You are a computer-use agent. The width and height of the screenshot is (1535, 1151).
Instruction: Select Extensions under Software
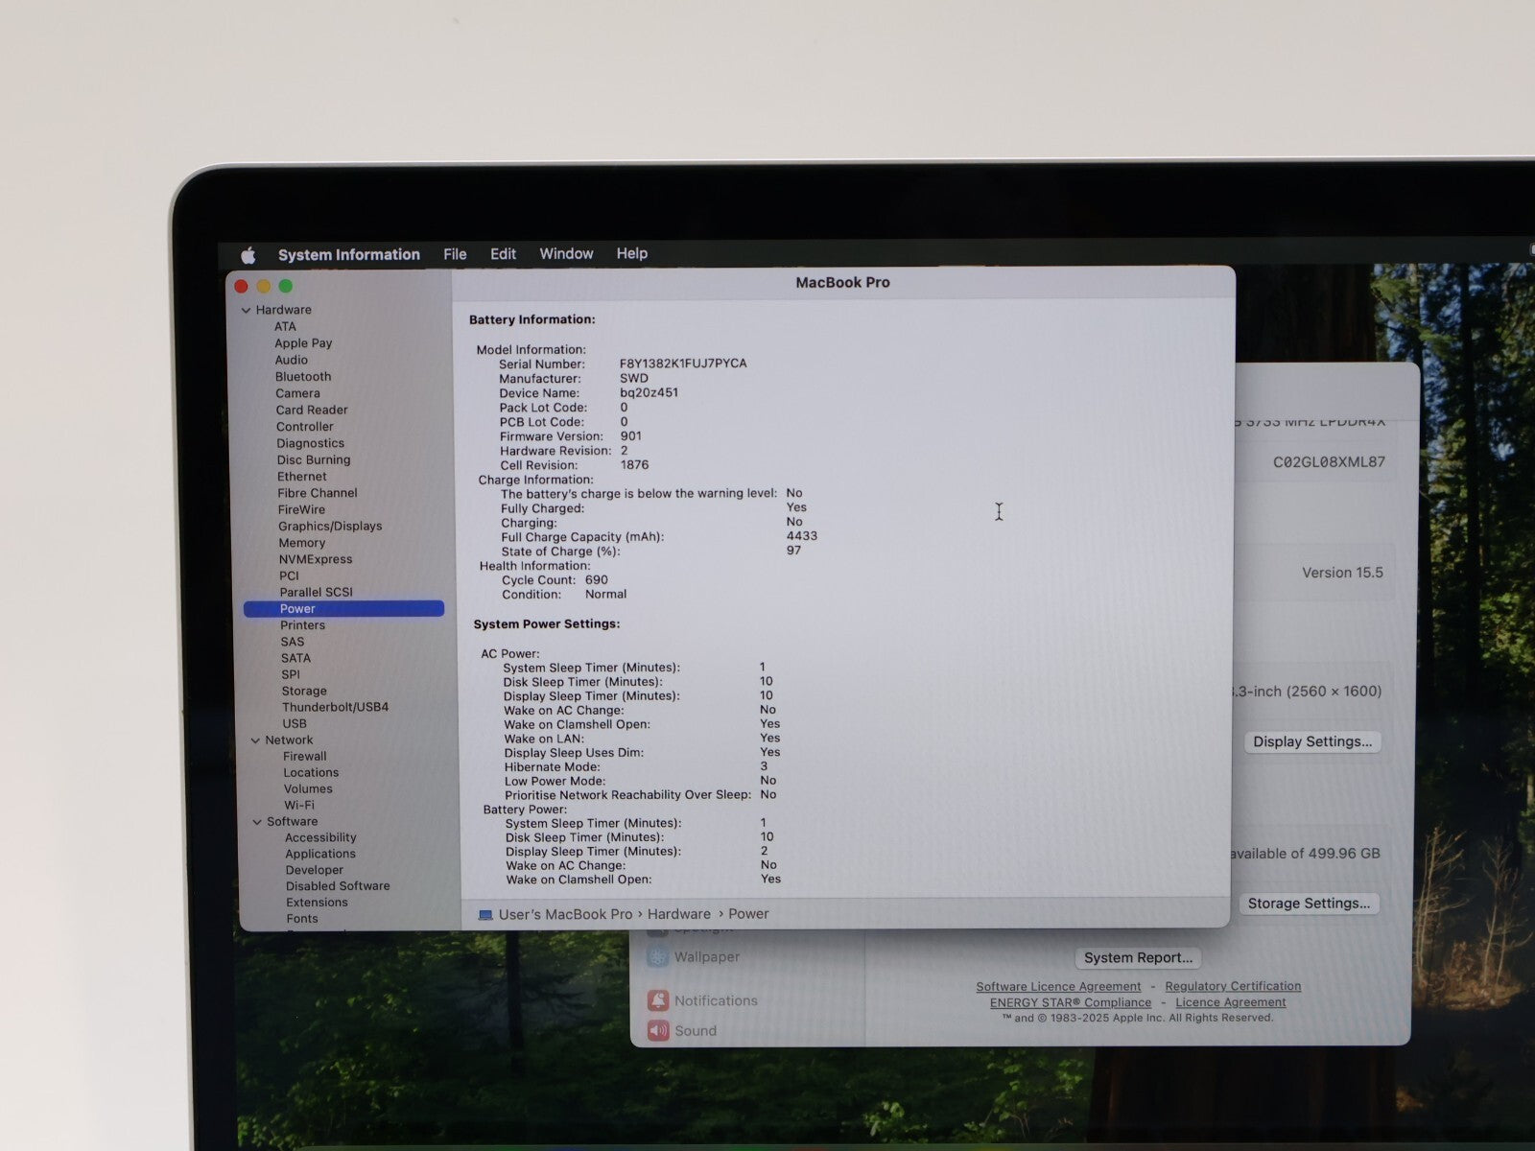317,903
